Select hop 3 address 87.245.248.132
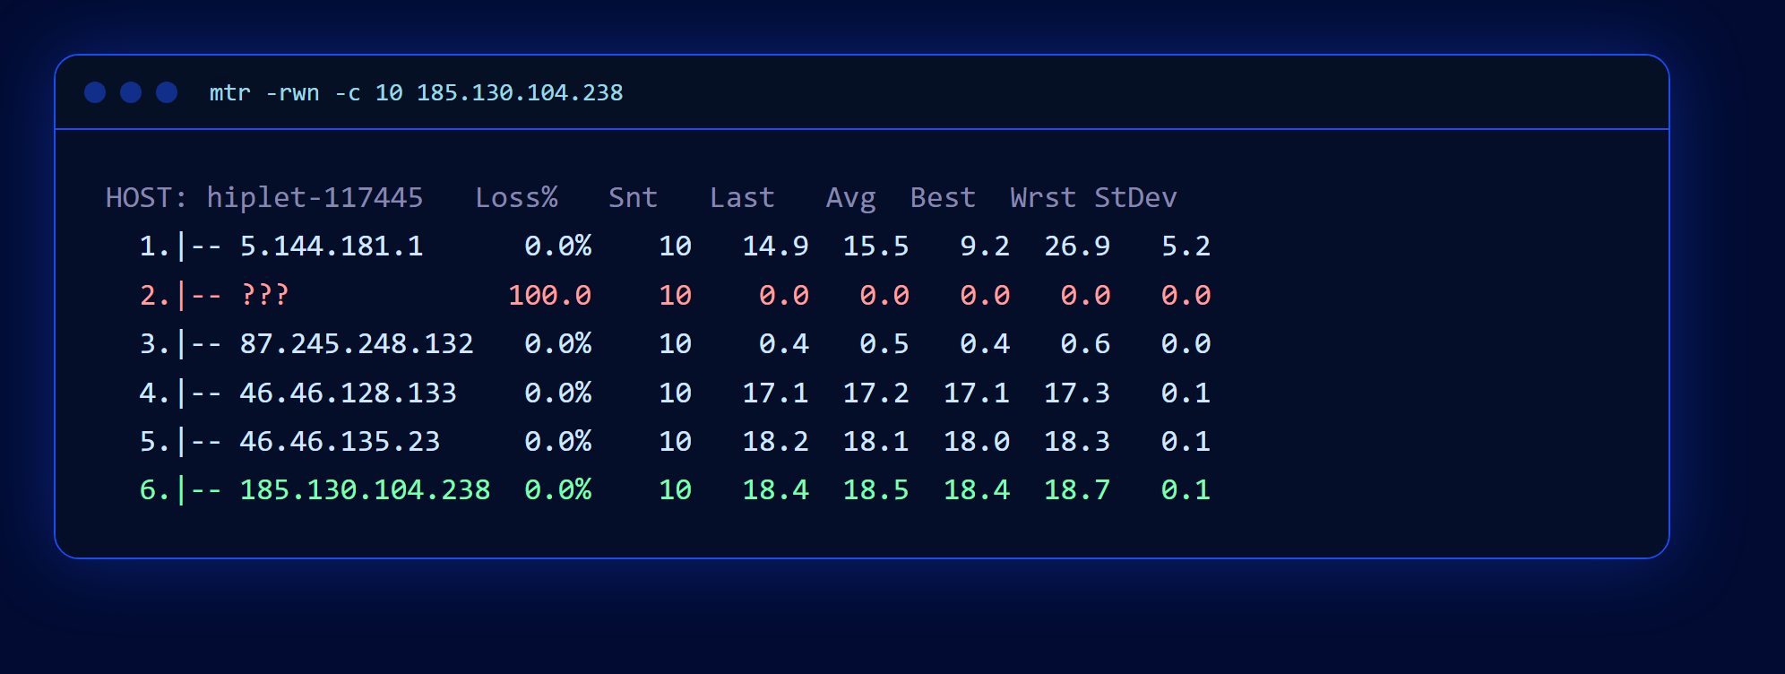The width and height of the screenshot is (1785, 674). coord(357,344)
